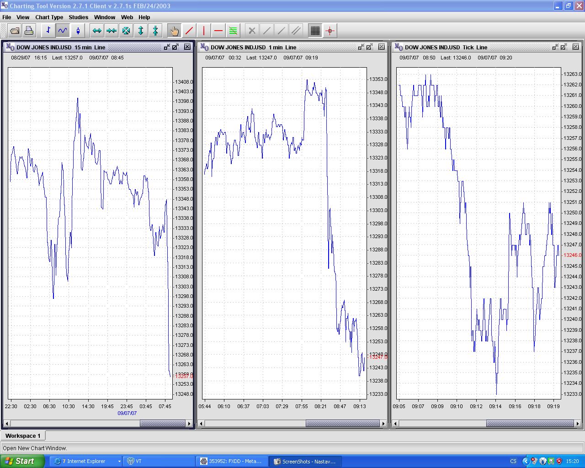Select the red diagonal trend line tool
This screenshot has width=585, height=468.
tap(189, 31)
